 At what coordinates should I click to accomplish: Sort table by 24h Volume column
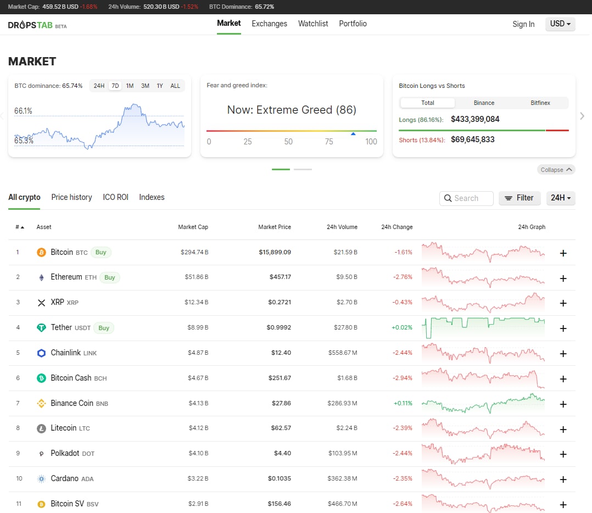coord(342,227)
